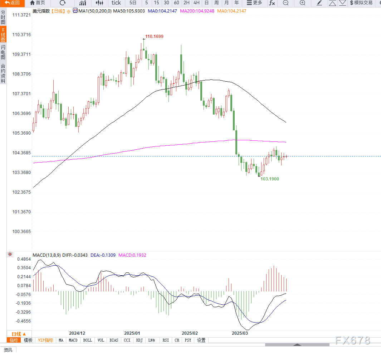Open the pencil drawing tool
The image size is (381, 353).
click(x=319, y=3)
